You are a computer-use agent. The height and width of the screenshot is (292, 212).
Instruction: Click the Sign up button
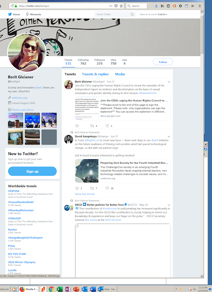click(32, 172)
